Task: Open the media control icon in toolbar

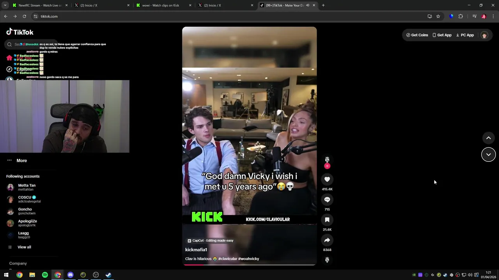Action: click(474, 16)
